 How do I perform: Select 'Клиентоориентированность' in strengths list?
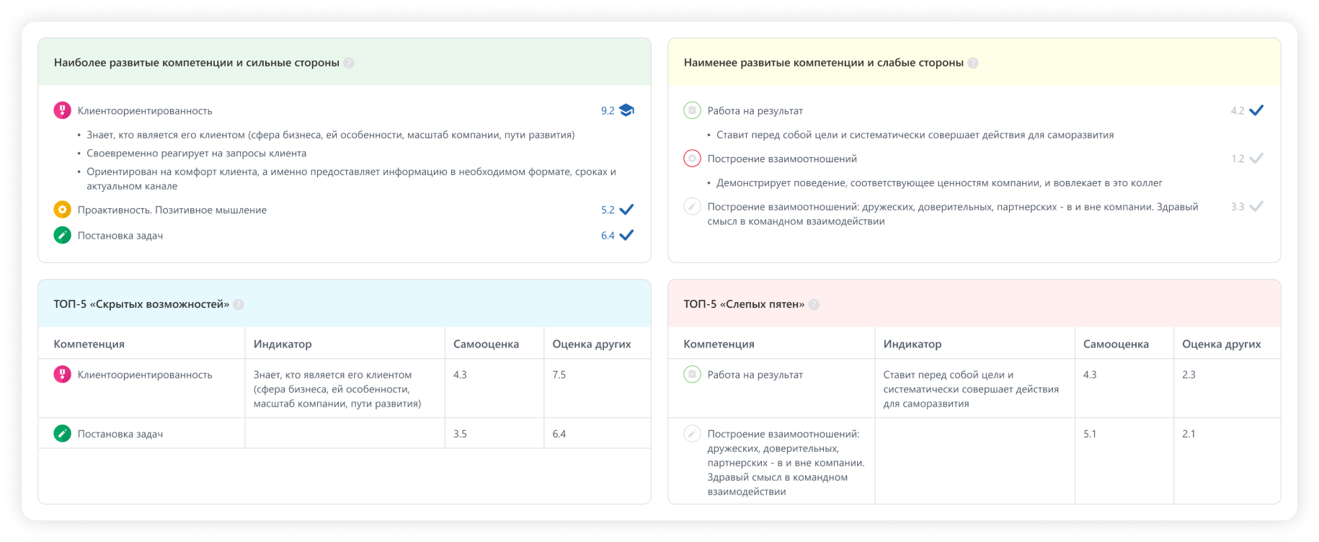pyautogui.click(x=145, y=111)
